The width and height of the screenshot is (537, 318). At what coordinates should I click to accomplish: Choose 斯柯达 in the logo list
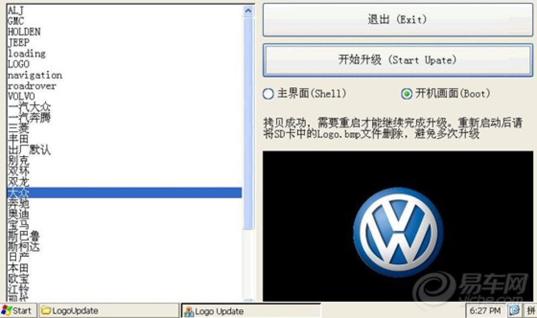click(23, 246)
